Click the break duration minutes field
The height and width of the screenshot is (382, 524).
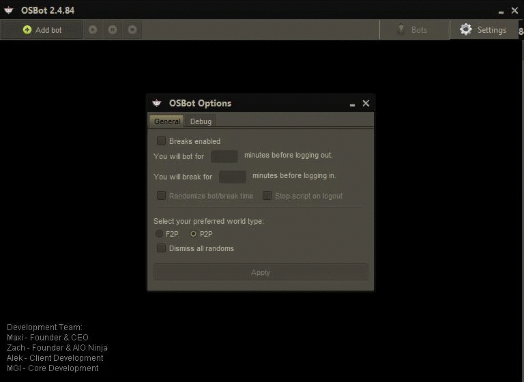point(233,177)
